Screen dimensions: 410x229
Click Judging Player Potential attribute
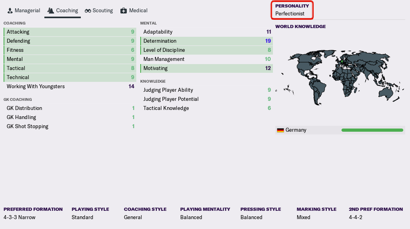pos(206,99)
